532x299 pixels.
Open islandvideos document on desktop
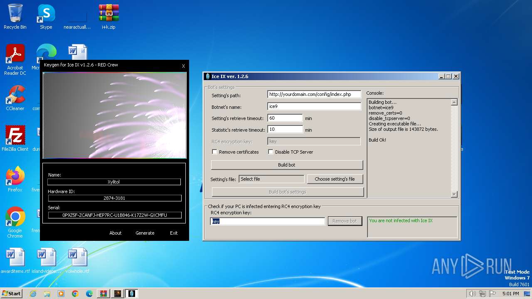click(x=46, y=261)
